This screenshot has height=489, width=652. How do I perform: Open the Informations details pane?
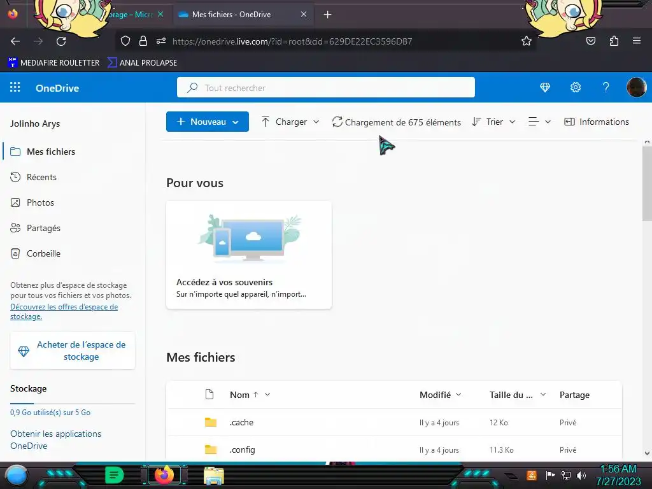596,122
